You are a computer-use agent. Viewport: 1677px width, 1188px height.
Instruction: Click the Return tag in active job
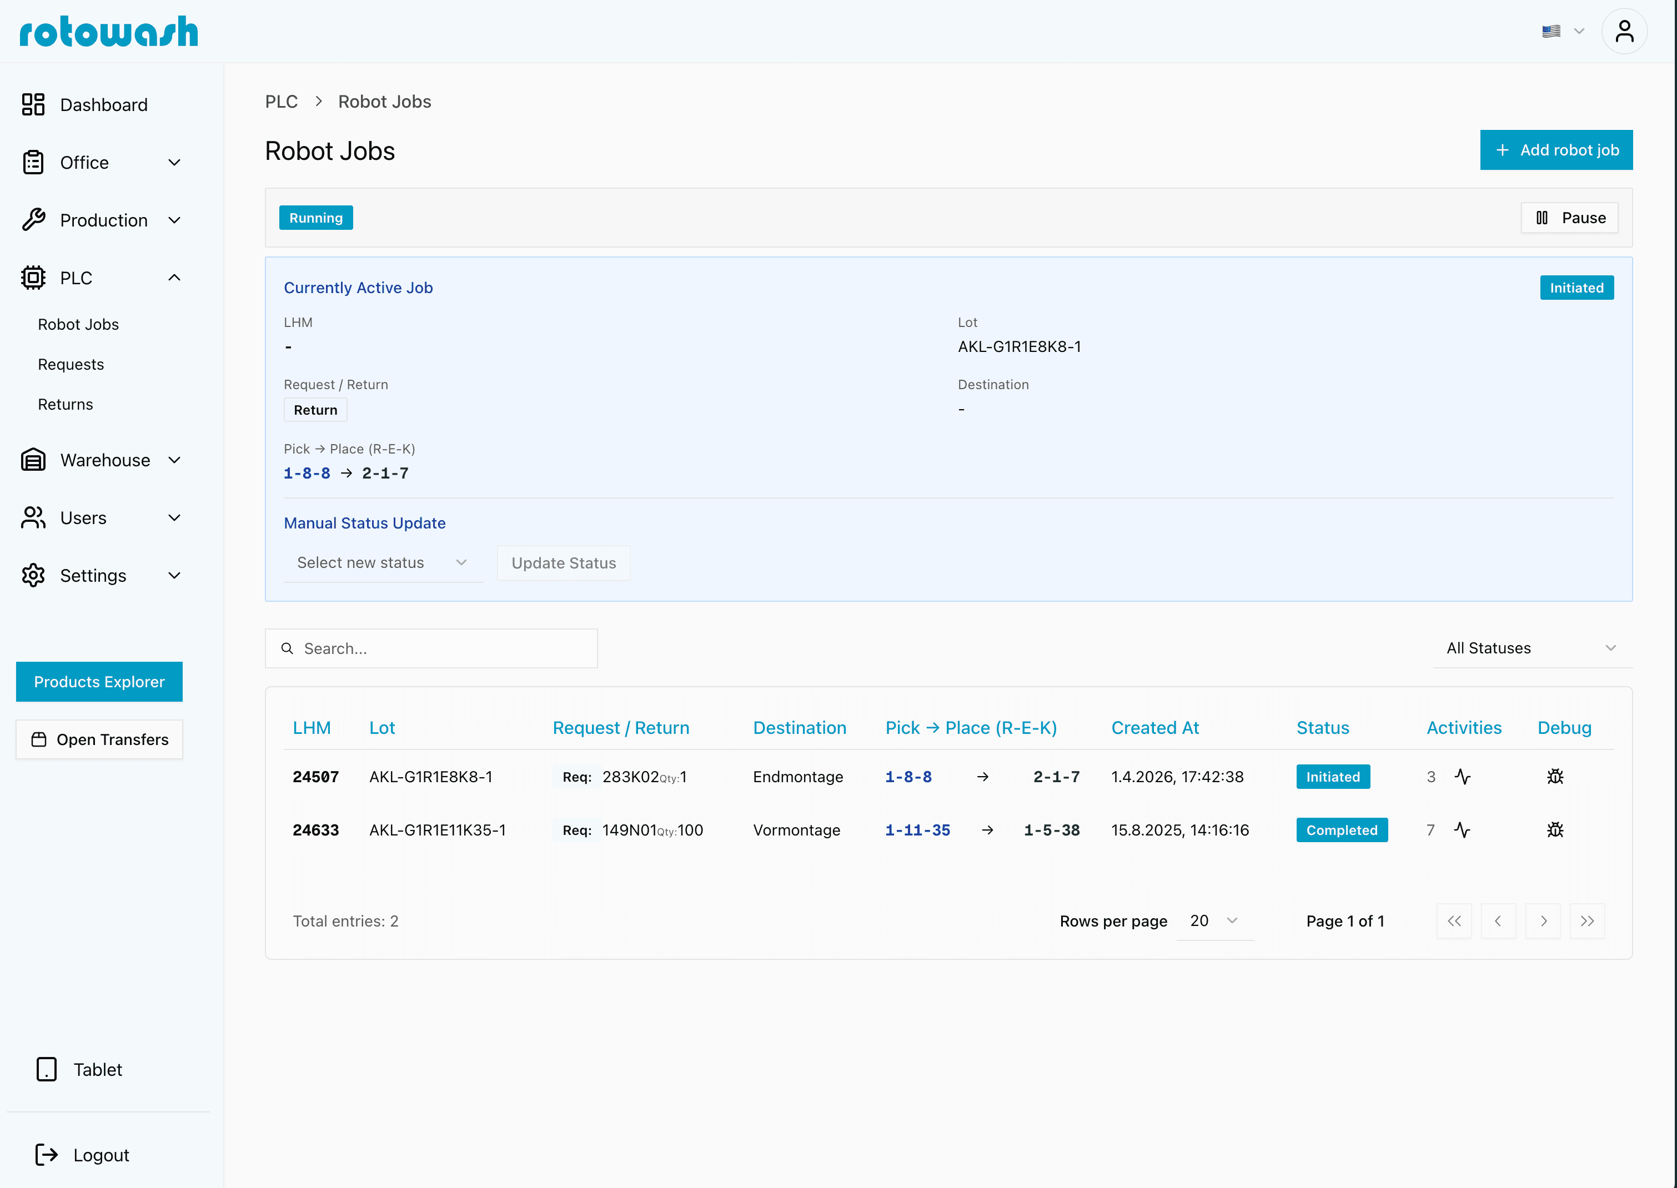[315, 410]
